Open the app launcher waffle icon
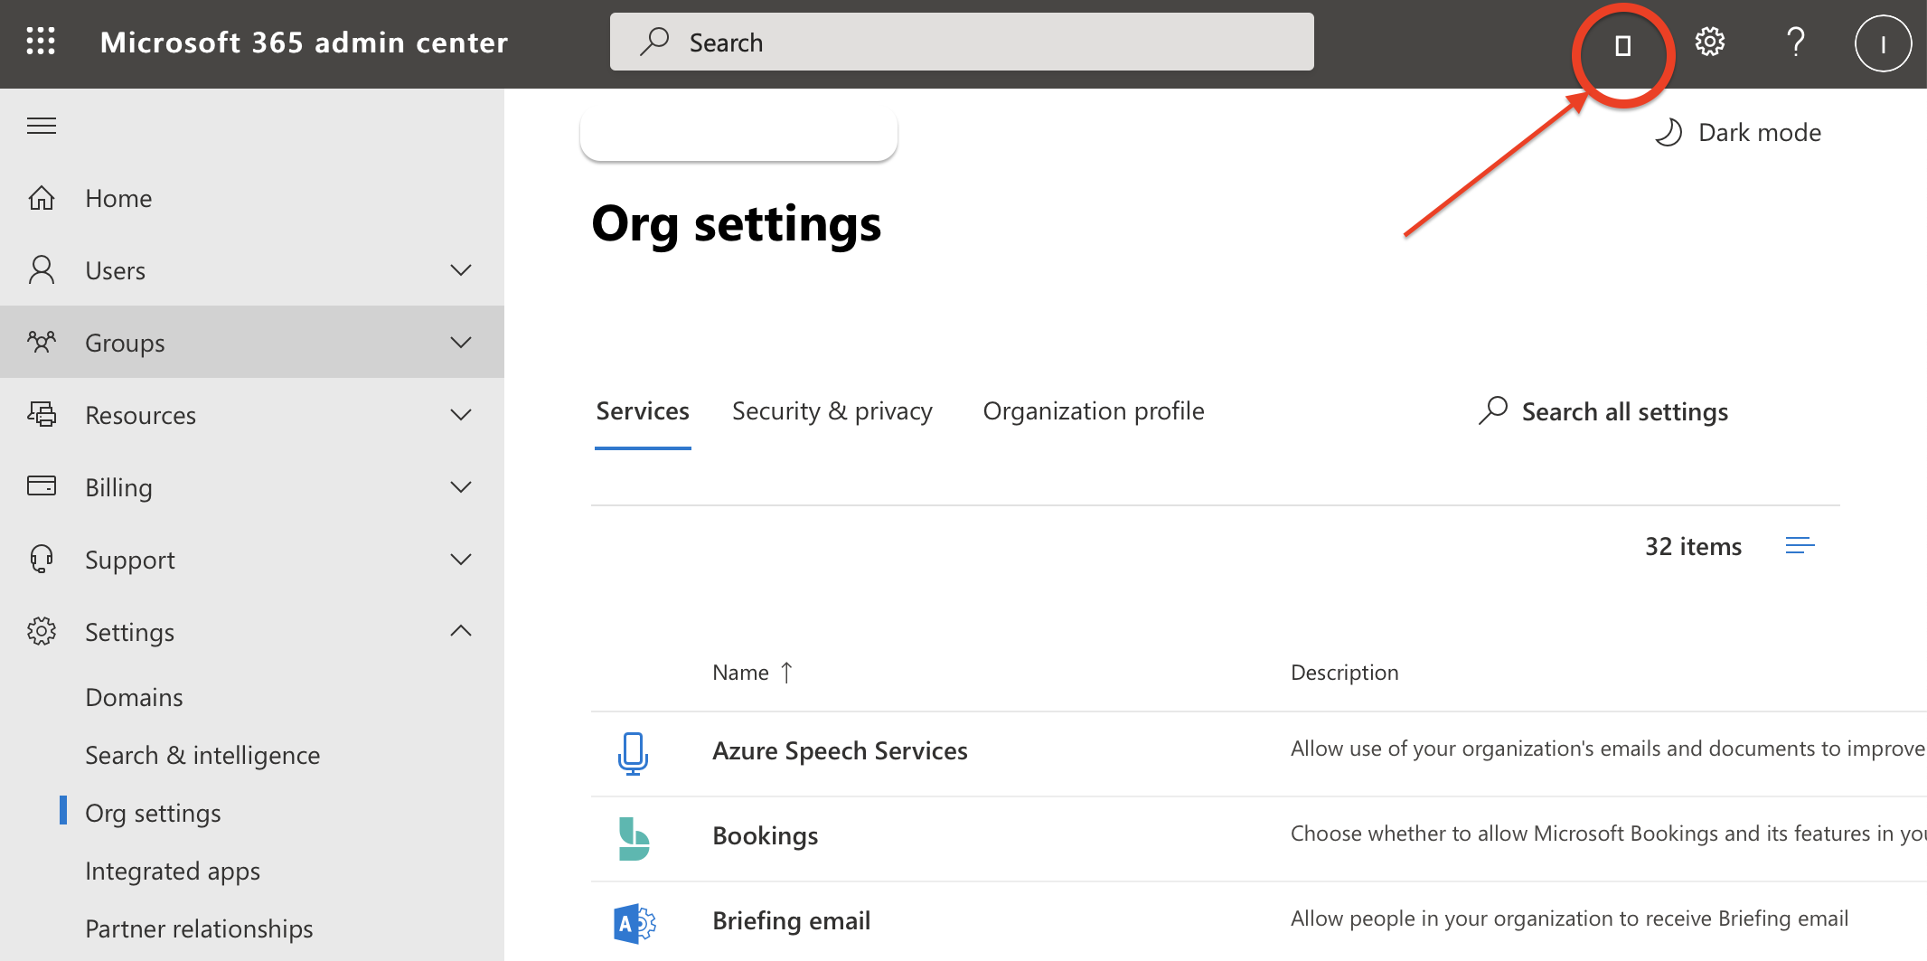Viewport: 1927px width, 961px height. 41,42
